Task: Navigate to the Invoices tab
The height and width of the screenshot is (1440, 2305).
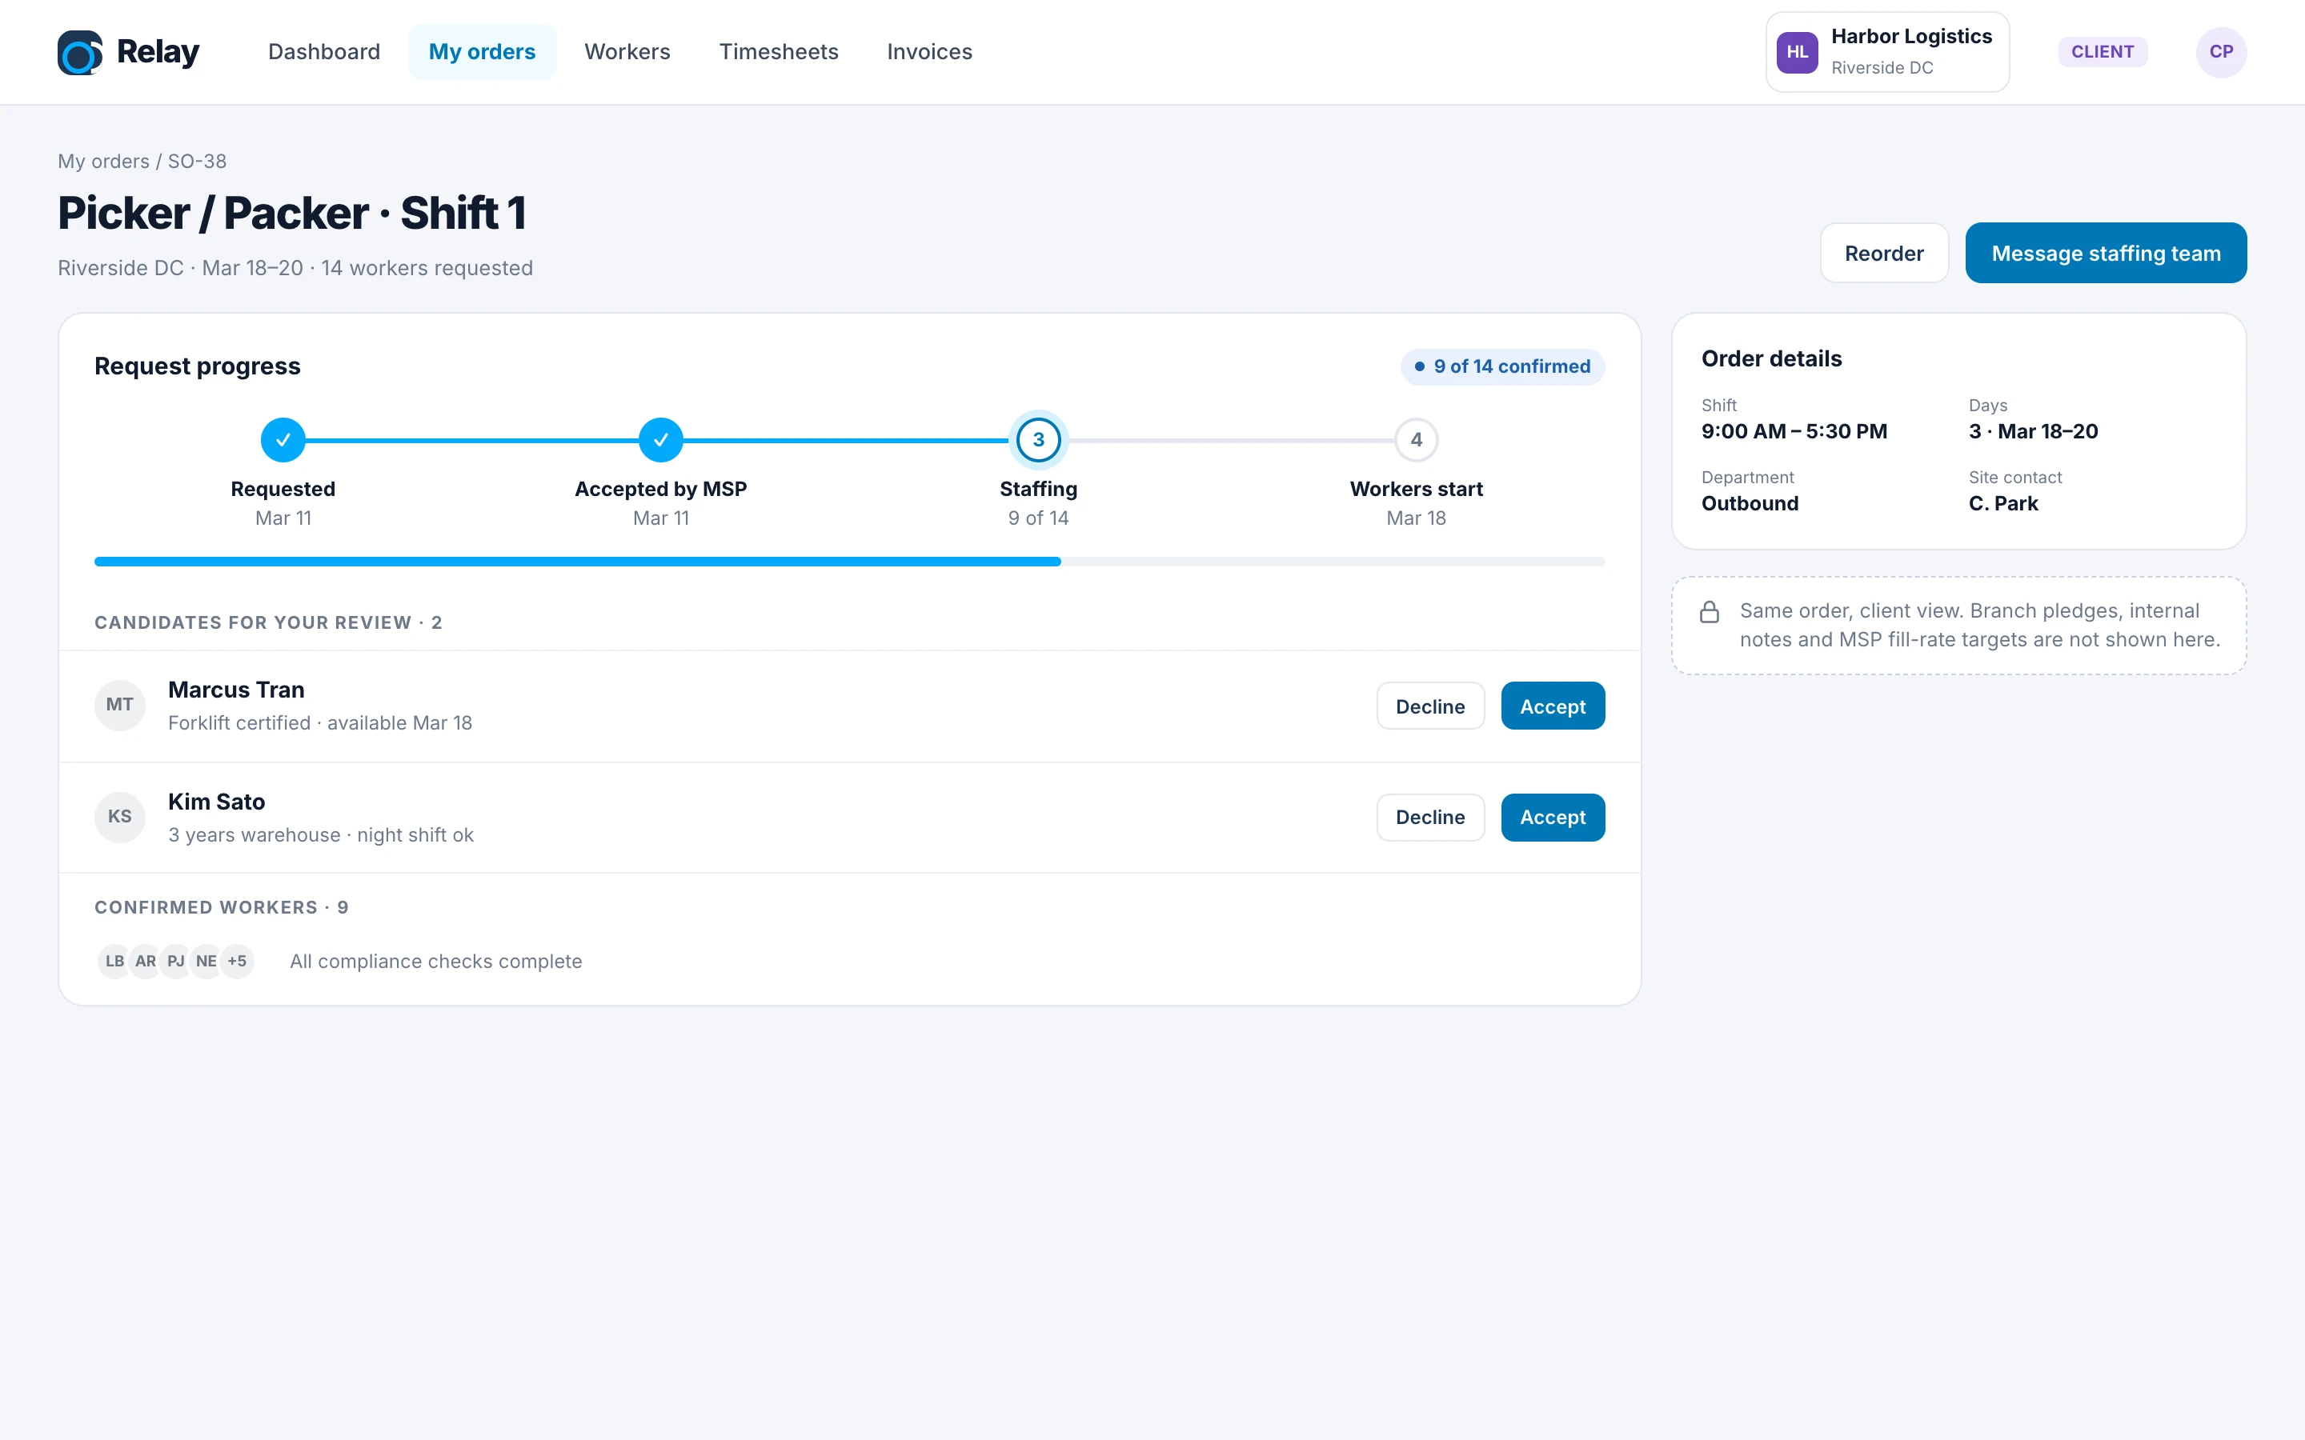Action: tap(930, 52)
